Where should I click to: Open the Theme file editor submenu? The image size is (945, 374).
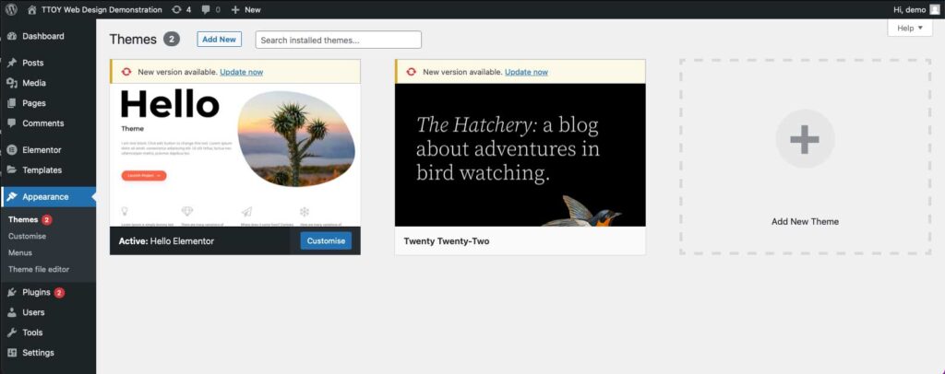click(39, 269)
